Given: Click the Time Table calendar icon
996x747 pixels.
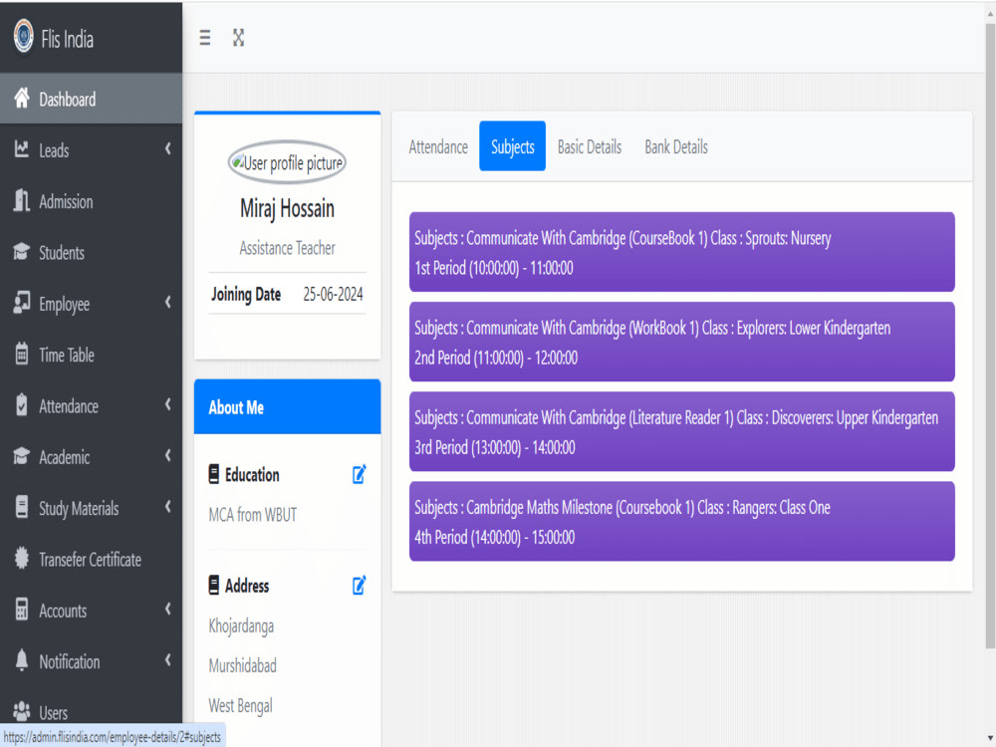Looking at the screenshot, I should click(x=22, y=354).
